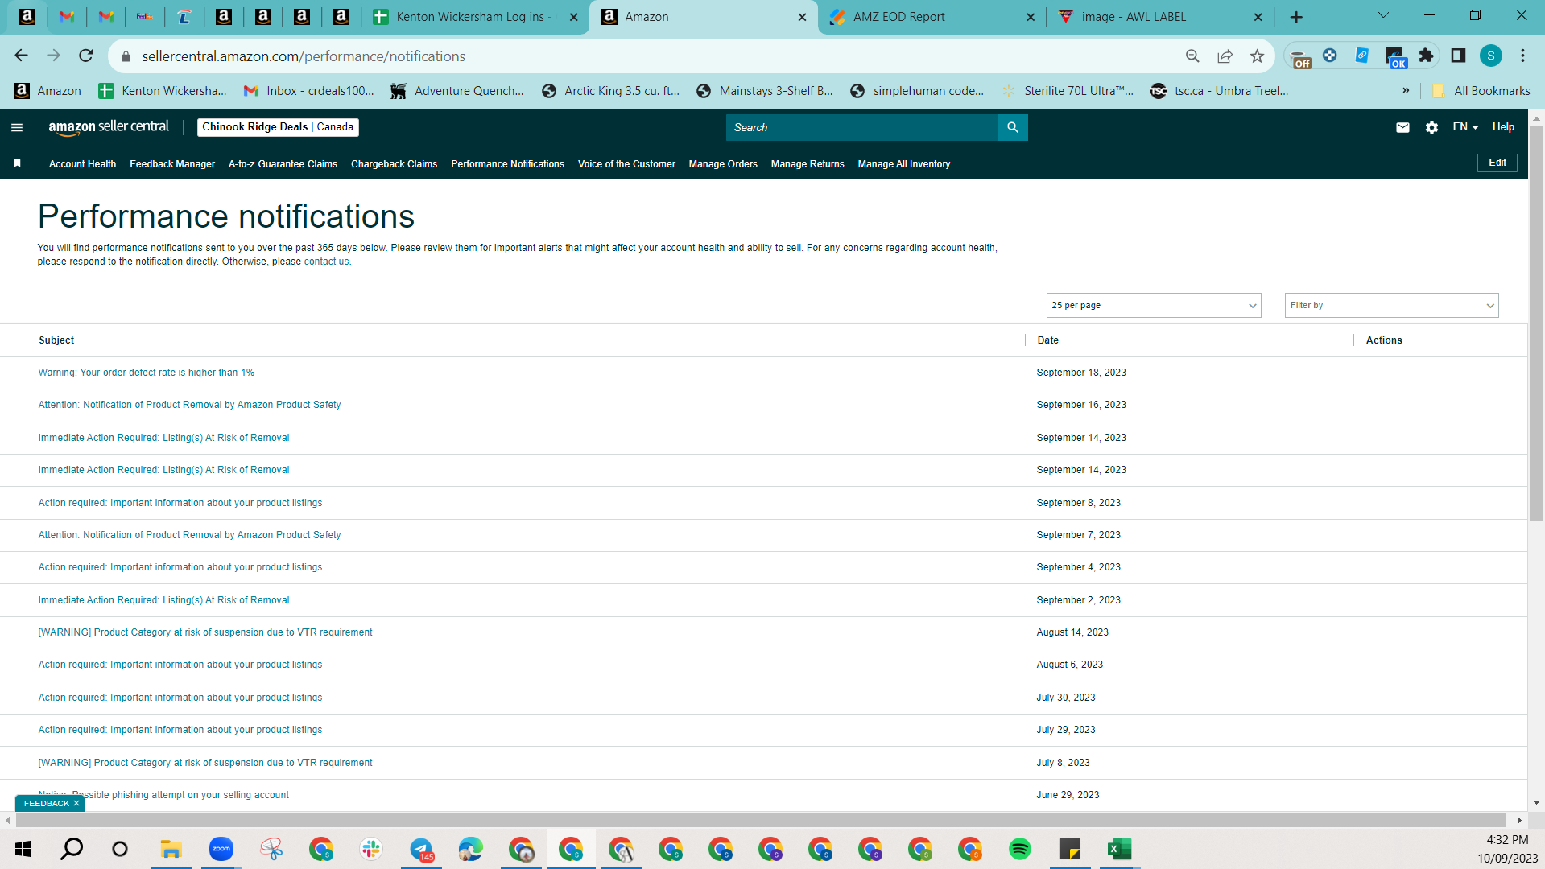Click the Help link in the header
The image size is (1545, 869).
(1503, 127)
